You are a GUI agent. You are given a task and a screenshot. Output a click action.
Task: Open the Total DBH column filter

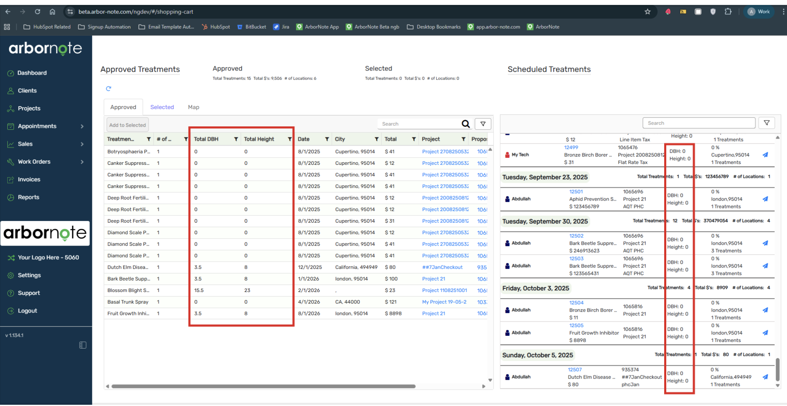click(236, 139)
